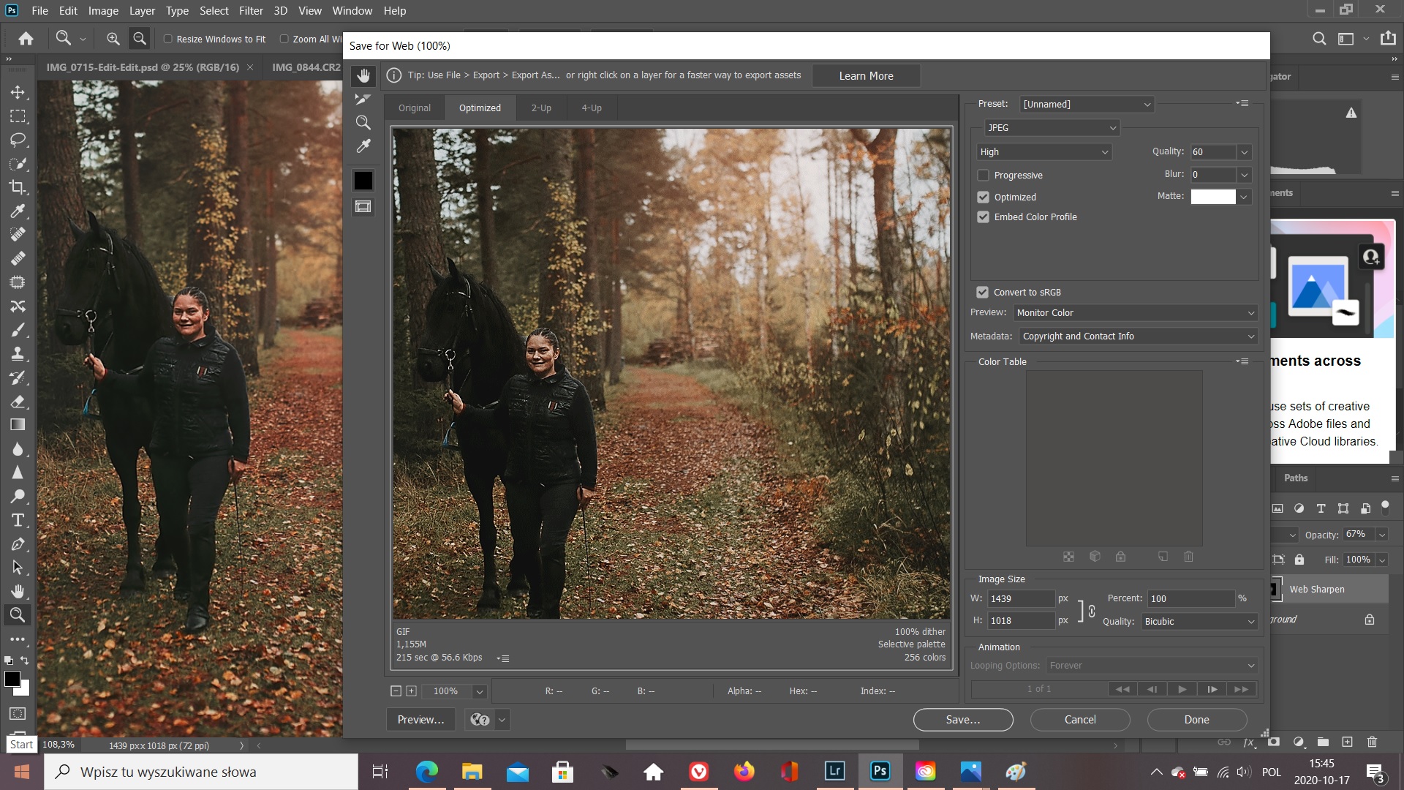Viewport: 1404px width, 790px height.
Task: Enable the Progressive option
Action: (x=984, y=175)
